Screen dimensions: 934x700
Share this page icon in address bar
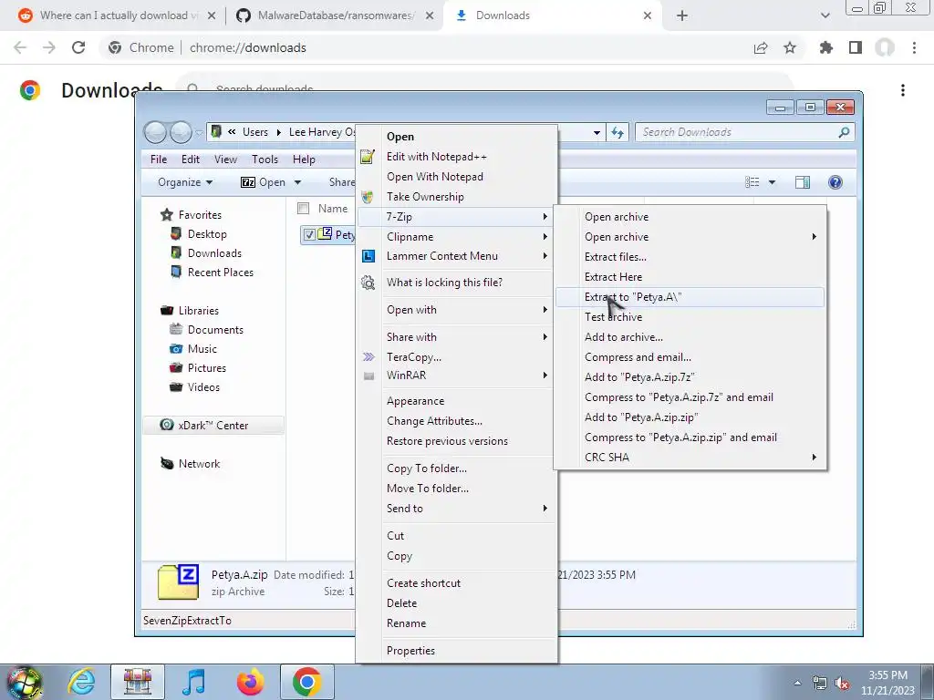tap(761, 47)
